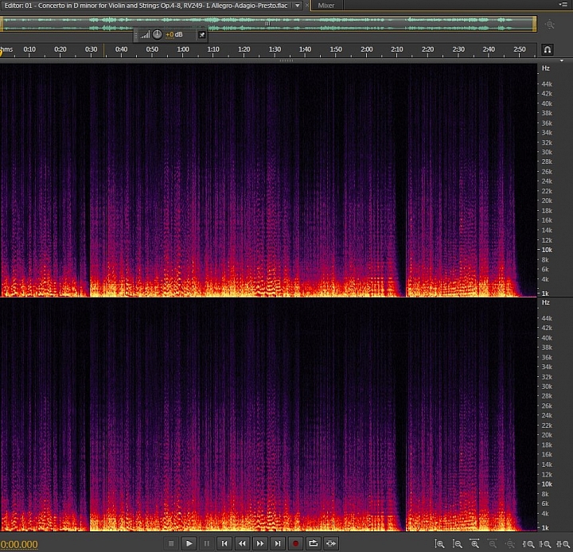Zoom in time icon
The image size is (573, 552).
[474, 544]
